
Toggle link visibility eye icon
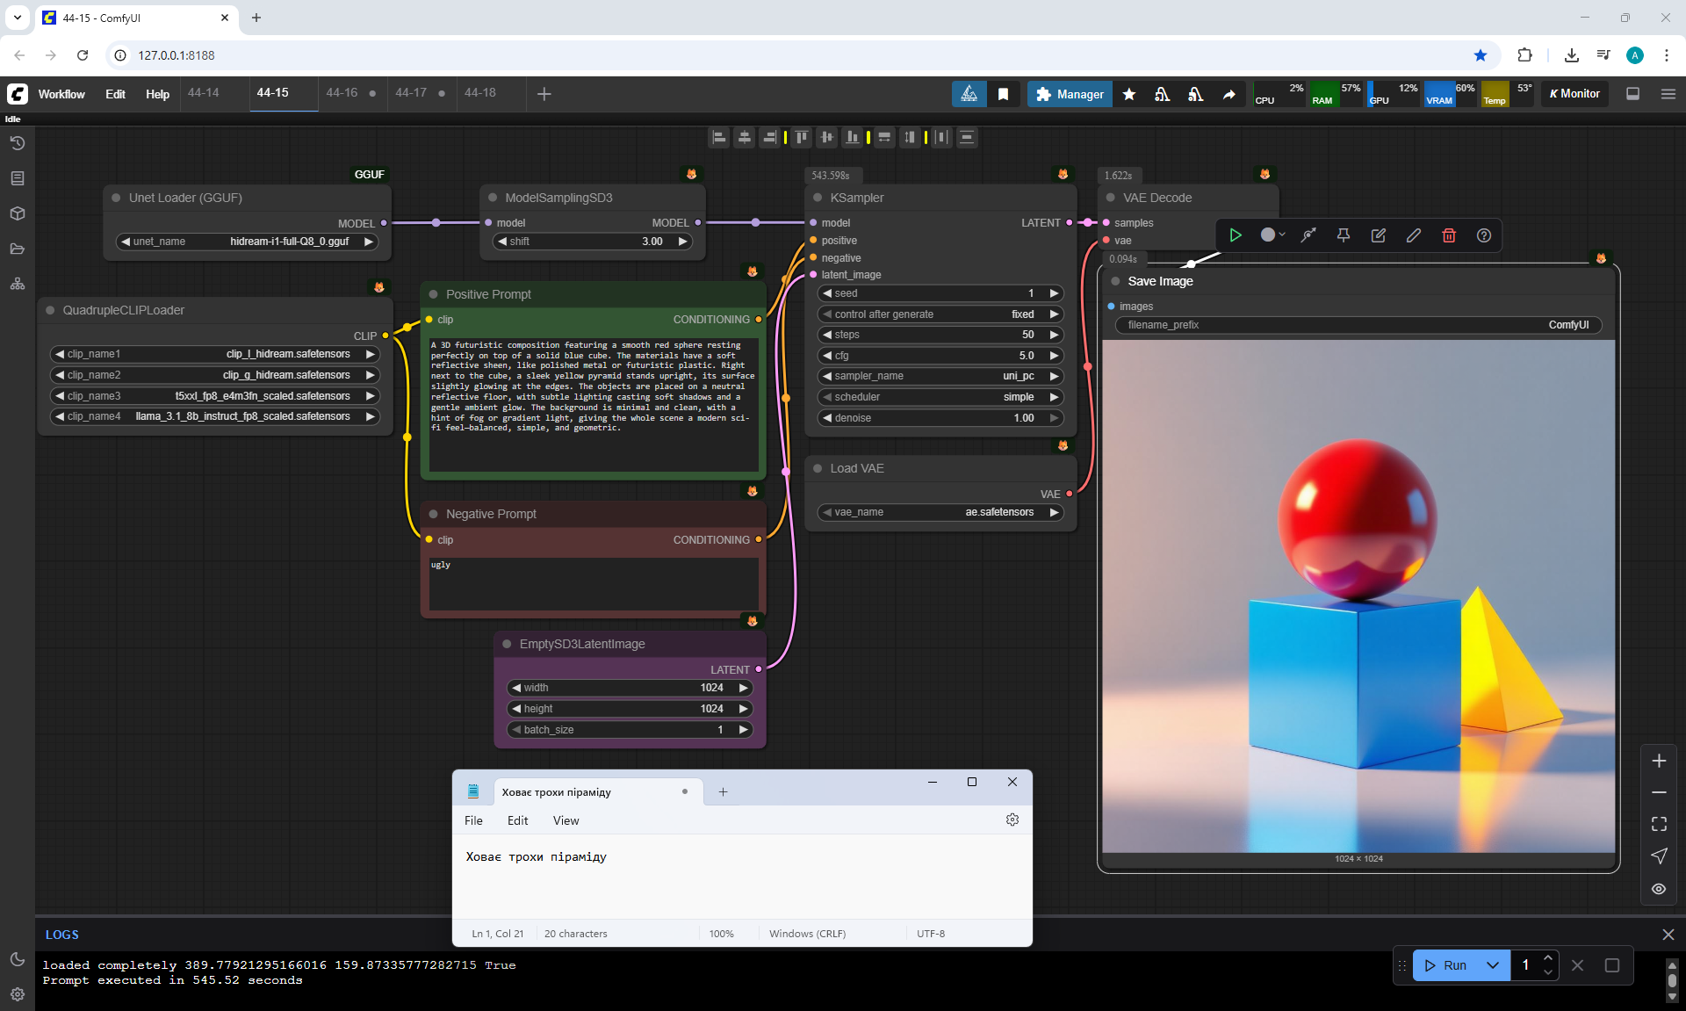pos(1659,889)
